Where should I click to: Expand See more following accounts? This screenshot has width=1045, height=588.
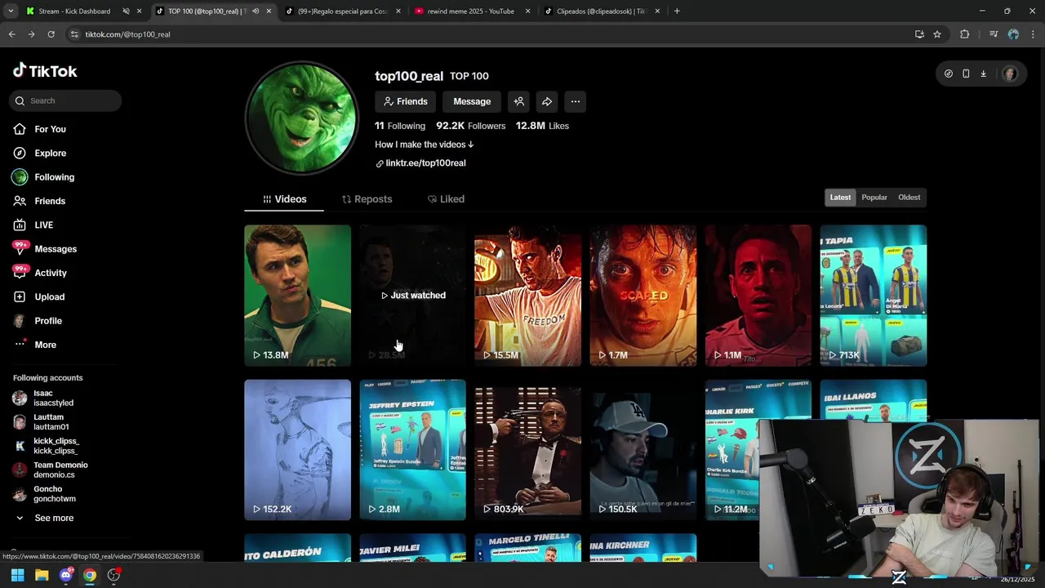(x=45, y=518)
